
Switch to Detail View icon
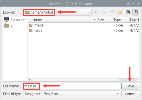136,12
